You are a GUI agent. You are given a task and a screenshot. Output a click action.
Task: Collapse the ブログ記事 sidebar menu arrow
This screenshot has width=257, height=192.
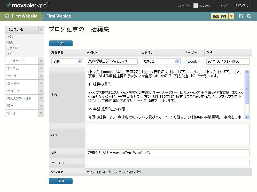click(x=41, y=30)
